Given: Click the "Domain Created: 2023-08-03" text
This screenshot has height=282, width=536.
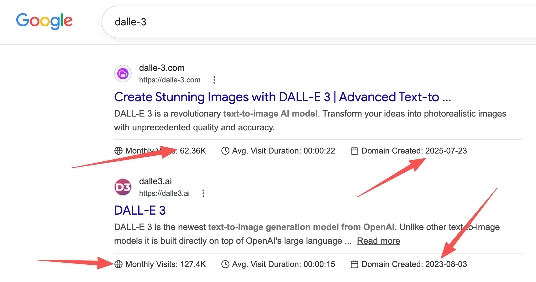Looking at the screenshot, I should click(x=414, y=264).
